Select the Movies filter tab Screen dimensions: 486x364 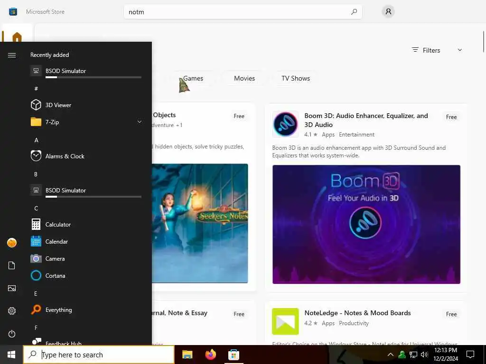(x=244, y=78)
